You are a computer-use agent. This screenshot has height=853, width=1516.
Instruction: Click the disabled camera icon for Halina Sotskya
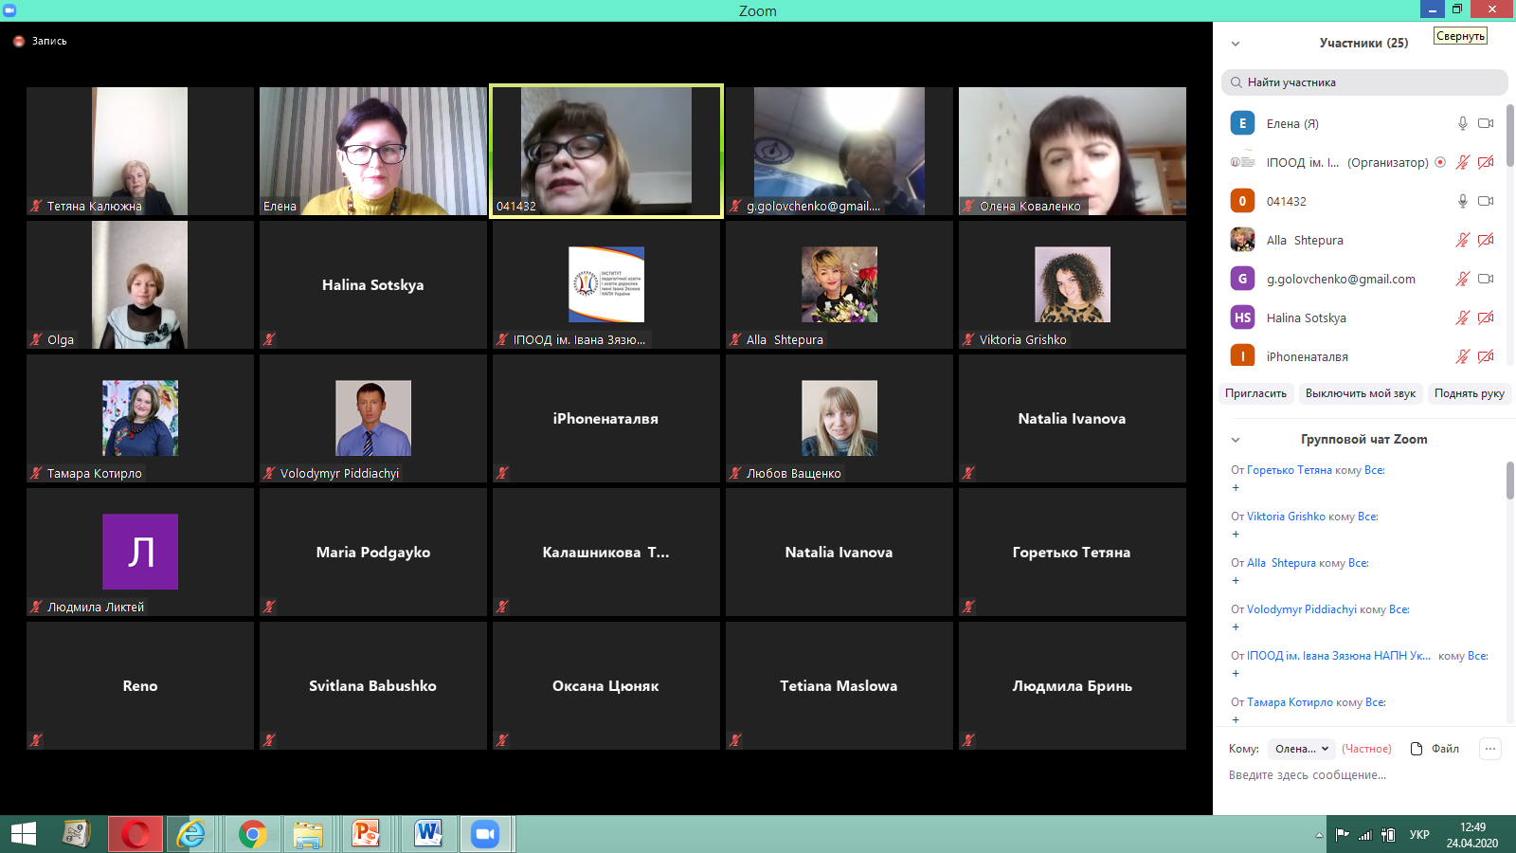[1486, 318]
